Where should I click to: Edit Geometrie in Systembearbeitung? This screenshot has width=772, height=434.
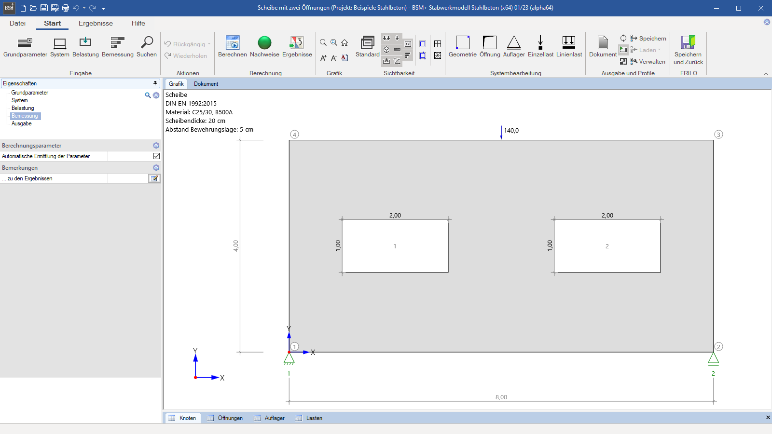point(463,47)
